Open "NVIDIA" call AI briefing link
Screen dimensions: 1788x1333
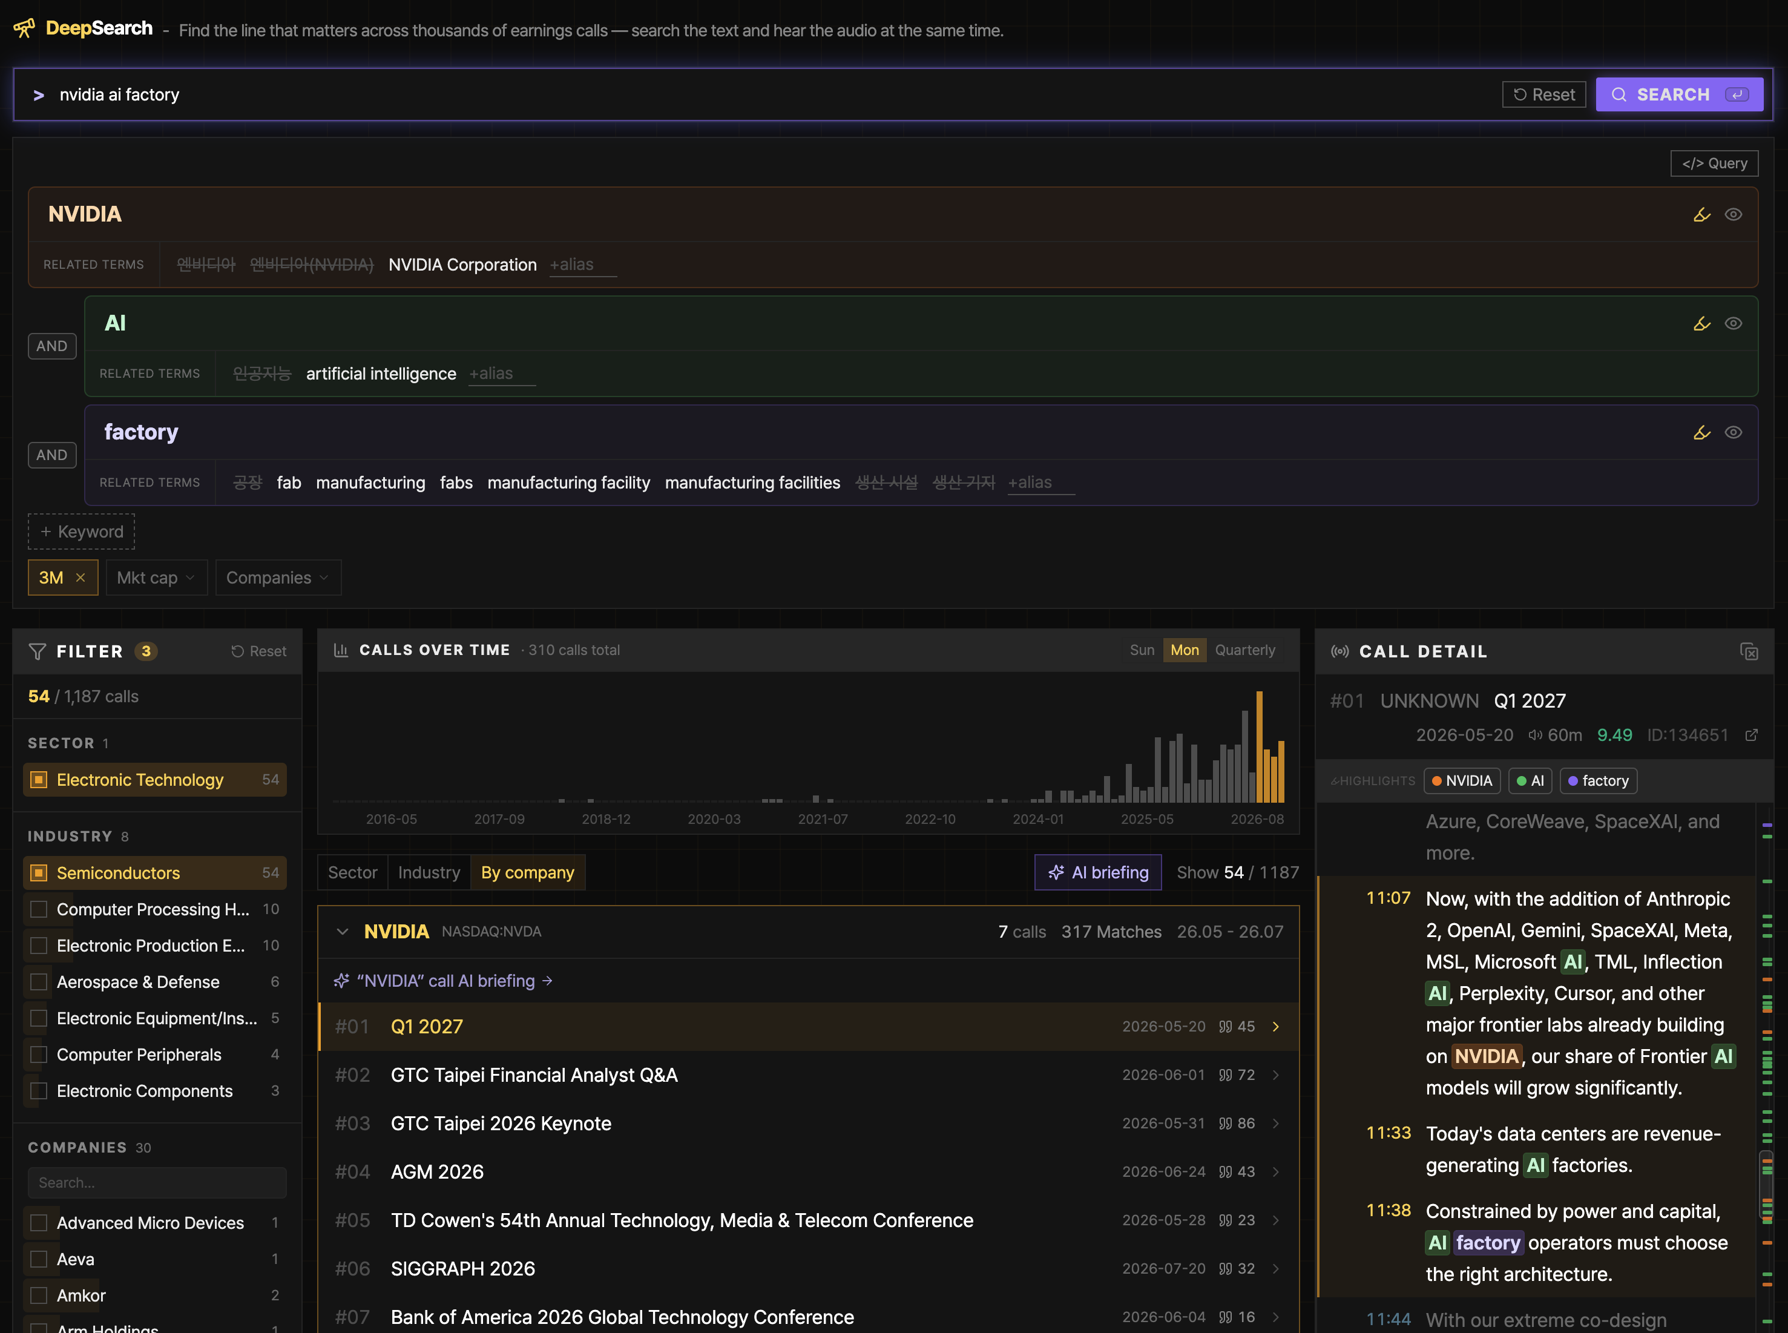click(x=443, y=981)
